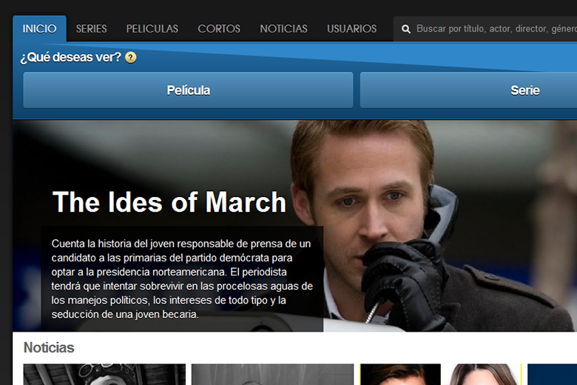Open the INICIO tab
Viewport: 577px width, 385px height.
click(x=39, y=29)
